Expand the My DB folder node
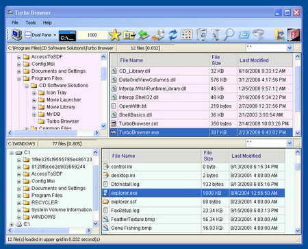Viewport: 308px width, 249px height. (x=34, y=115)
